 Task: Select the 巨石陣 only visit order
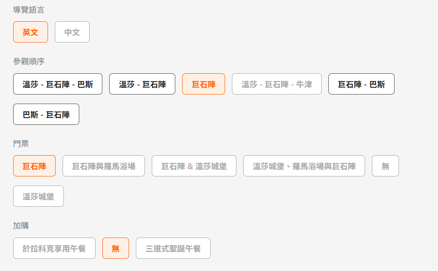203,84
